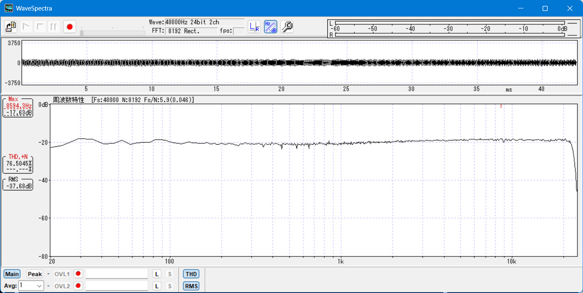
Task: Toggle the THD display button
Action: pos(191,274)
